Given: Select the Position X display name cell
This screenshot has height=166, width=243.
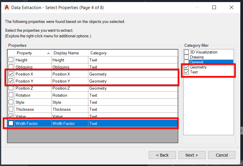Looking at the screenshot, I should click(x=70, y=74).
